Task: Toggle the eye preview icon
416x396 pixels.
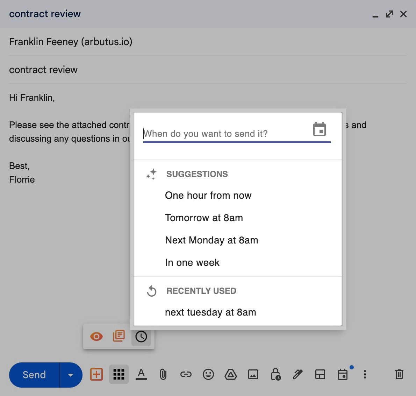Action: click(x=96, y=336)
